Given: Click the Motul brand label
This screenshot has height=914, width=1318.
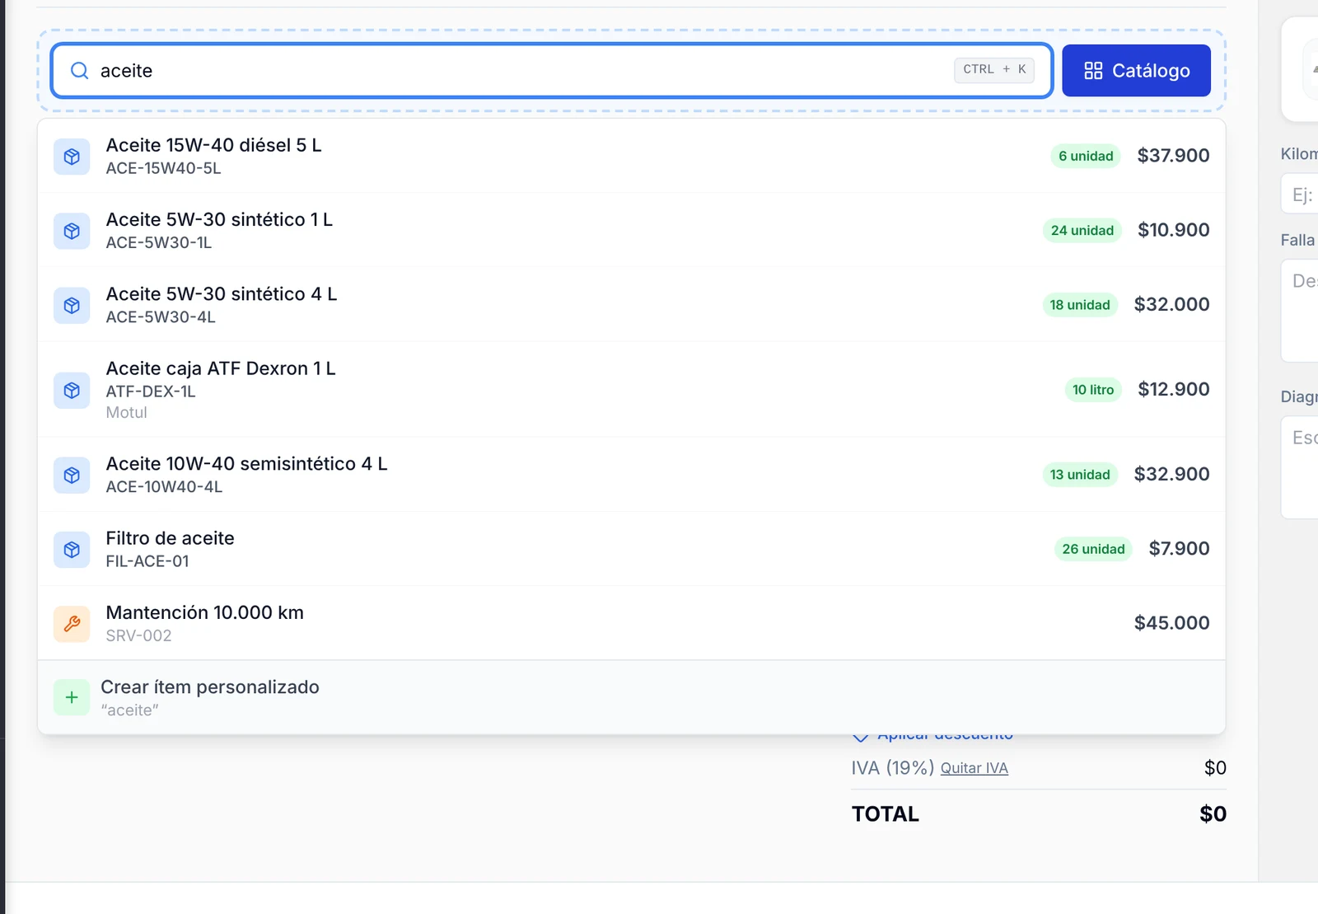Looking at the screenshot, I should (126, 412).
